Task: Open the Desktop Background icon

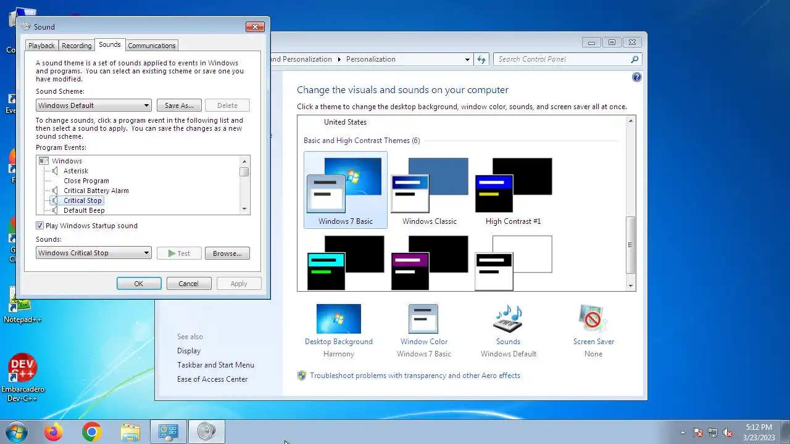Action: (x=338, y=319)
